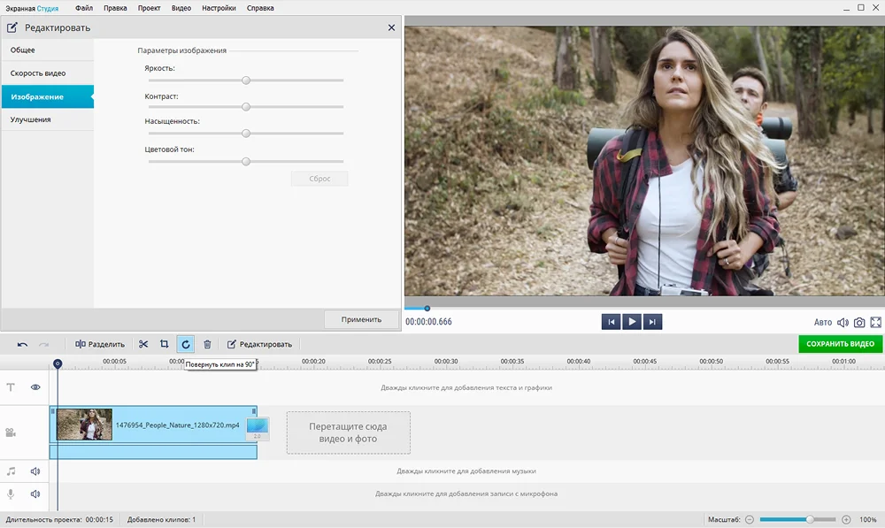Screen dimensions: 885x528
Task: Open the Настройки menu
Action: coord(219,8)
